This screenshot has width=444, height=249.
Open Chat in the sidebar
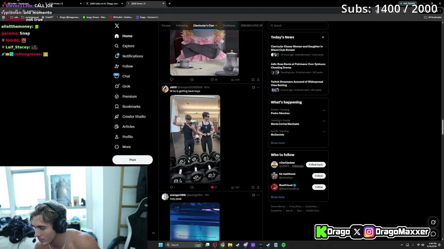tap(122, 76)
